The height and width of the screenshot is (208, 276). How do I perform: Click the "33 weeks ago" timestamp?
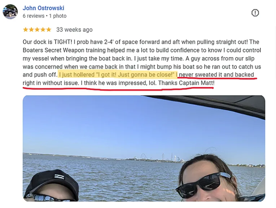click(x=74, y=30)
